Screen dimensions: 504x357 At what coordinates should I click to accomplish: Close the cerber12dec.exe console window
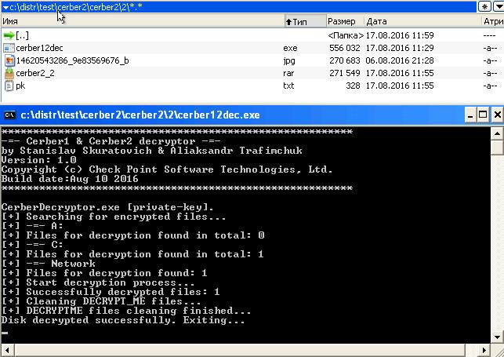(x=497, y=115)
